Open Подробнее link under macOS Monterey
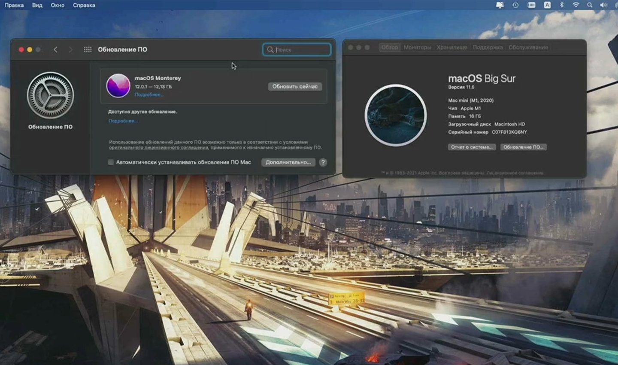The image size is (618, 365). click(x=149, y=94)
